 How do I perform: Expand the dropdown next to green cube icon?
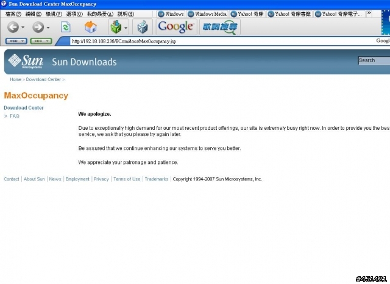coord(126,27)
